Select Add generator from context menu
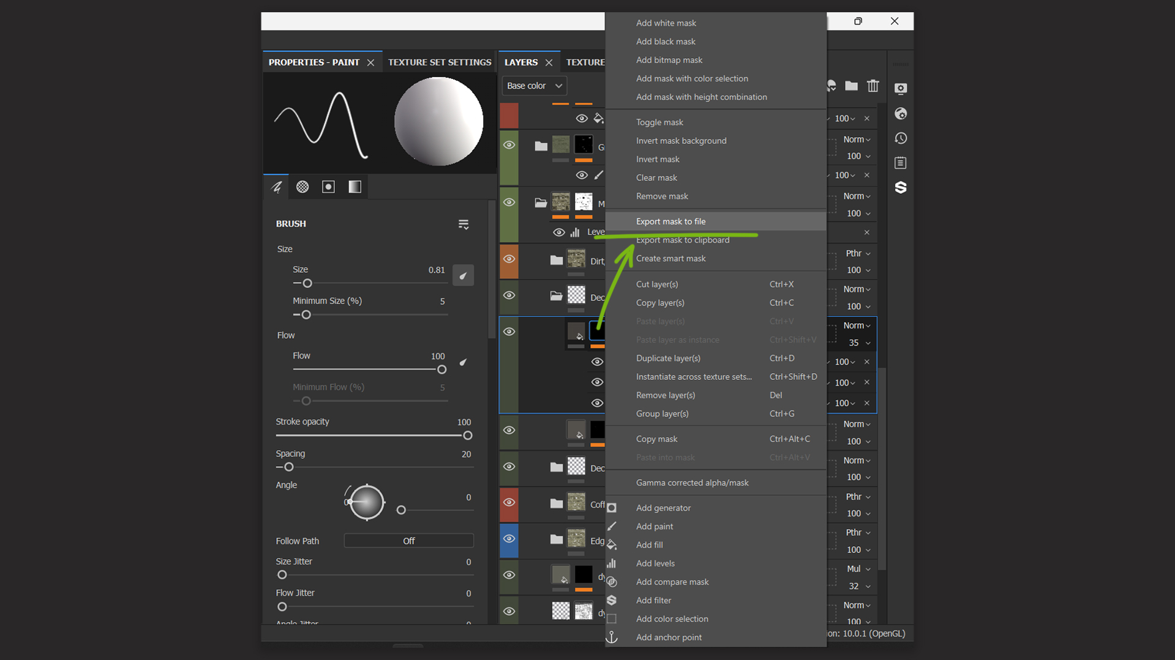 pos(663,508)
